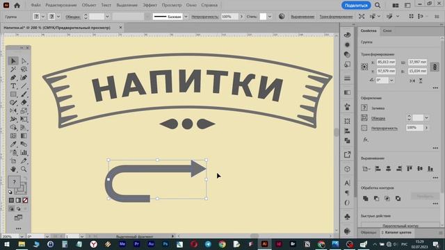Choose reference point grid in Transform section
Image resolution: width=445 pixels, height=250 pixels.
[364, 67]
